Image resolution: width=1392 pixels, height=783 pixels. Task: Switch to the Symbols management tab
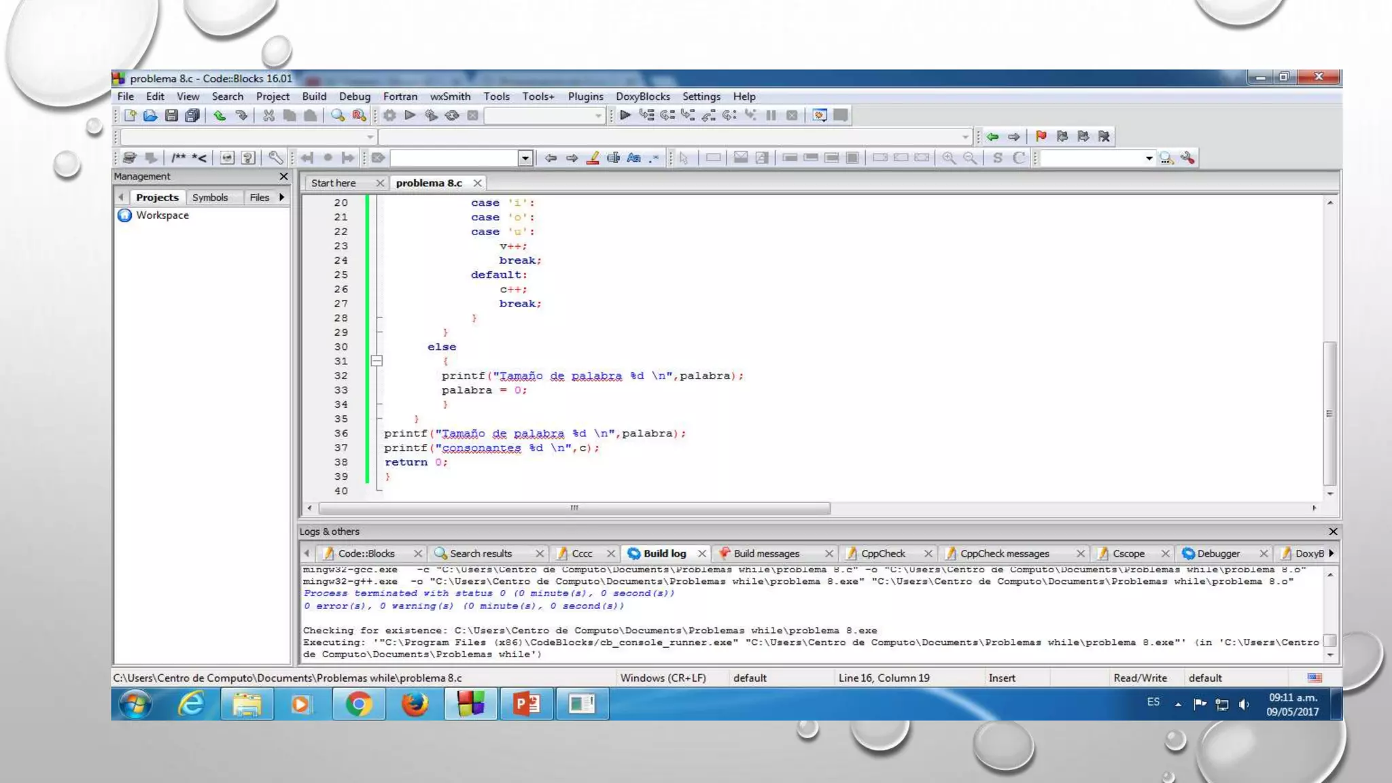(209, 197)
